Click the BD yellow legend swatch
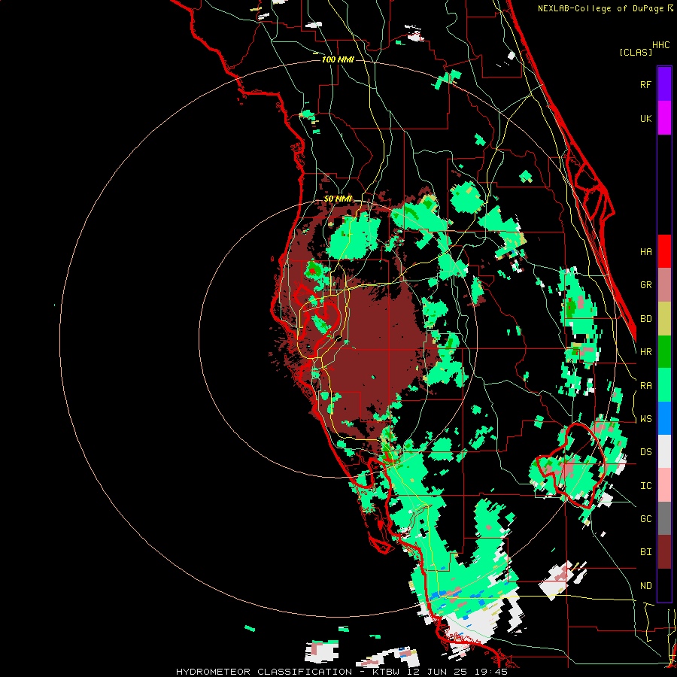The height and width of the screenshot is (677, 677). 664,319
